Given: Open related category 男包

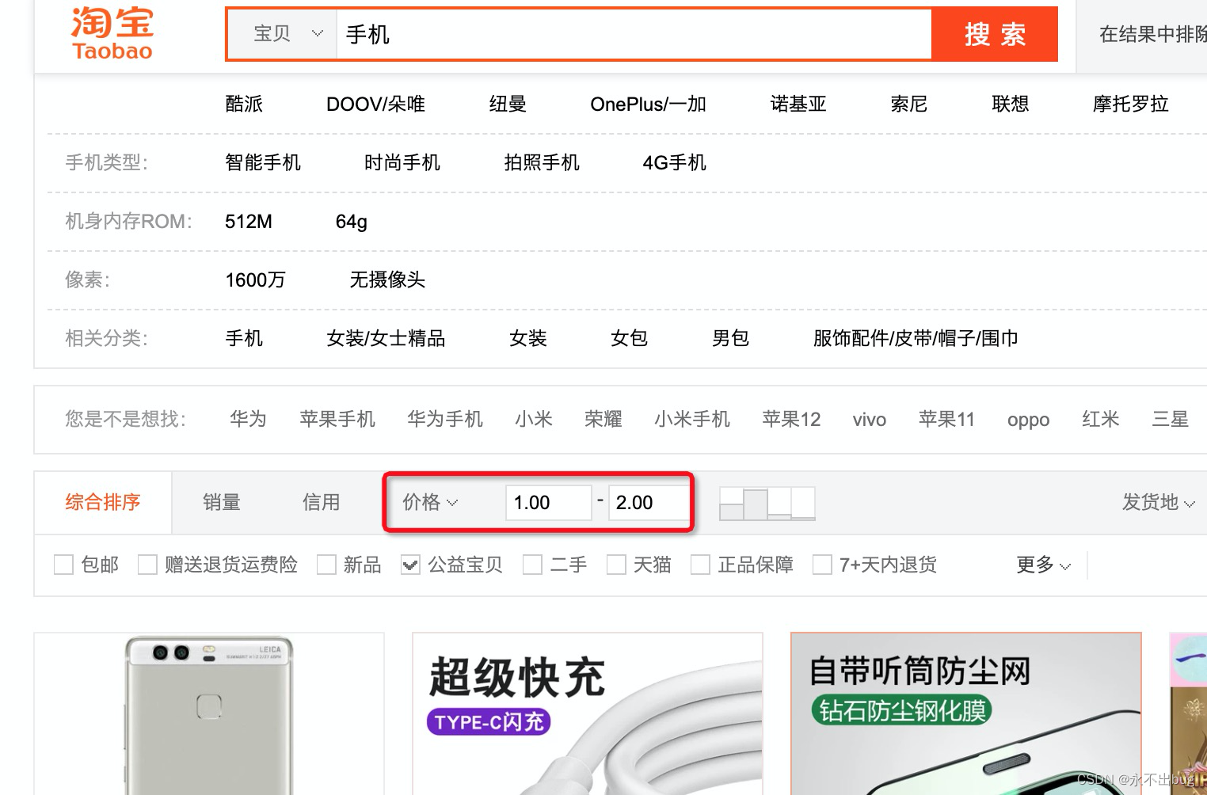Looking at the screenshot, I should (x=731, y=338).
